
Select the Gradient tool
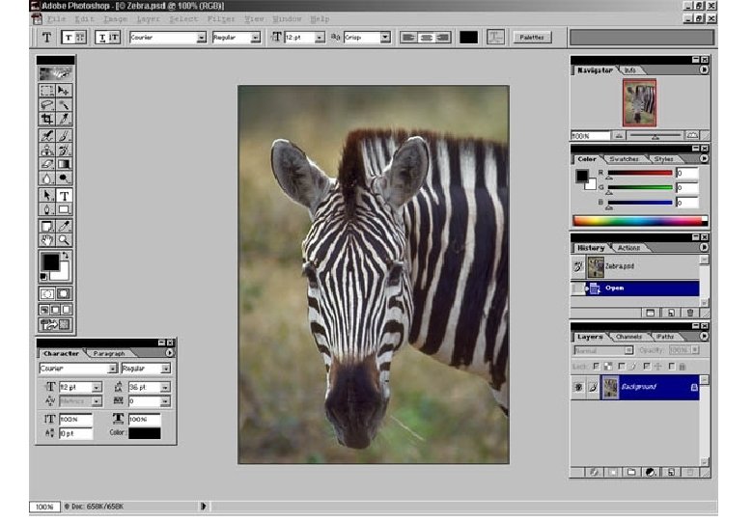point(64,164)
